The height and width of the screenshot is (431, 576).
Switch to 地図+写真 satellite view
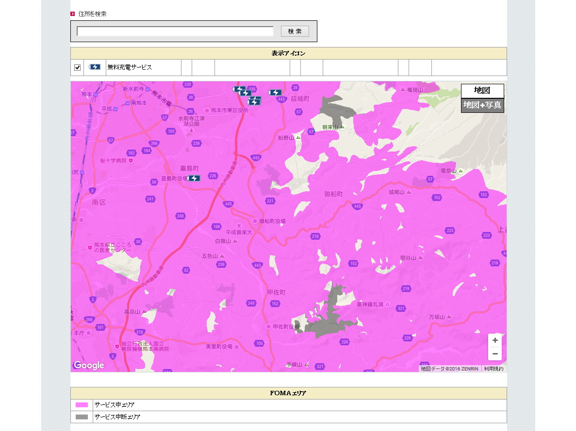pyautogui.click(x=482, y=105)
